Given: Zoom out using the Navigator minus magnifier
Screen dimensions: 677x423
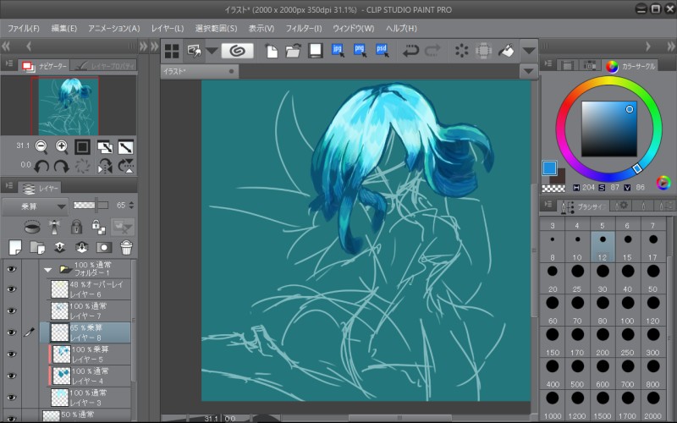Looking at the screenshot, I should [40, 146].
